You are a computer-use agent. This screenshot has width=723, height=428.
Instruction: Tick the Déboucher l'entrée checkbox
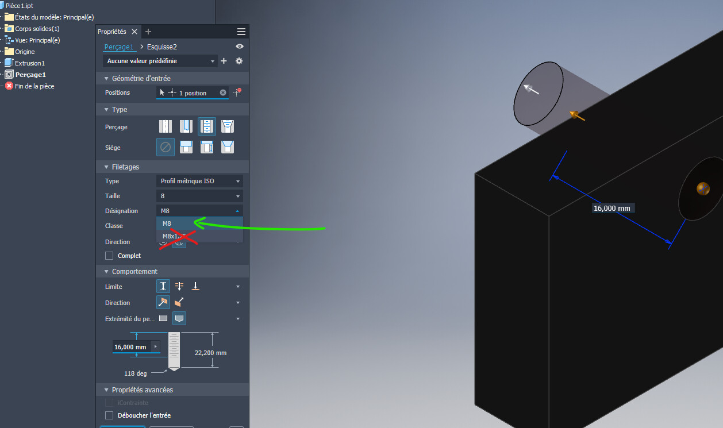pyautogui.click(x=109, y=415)
